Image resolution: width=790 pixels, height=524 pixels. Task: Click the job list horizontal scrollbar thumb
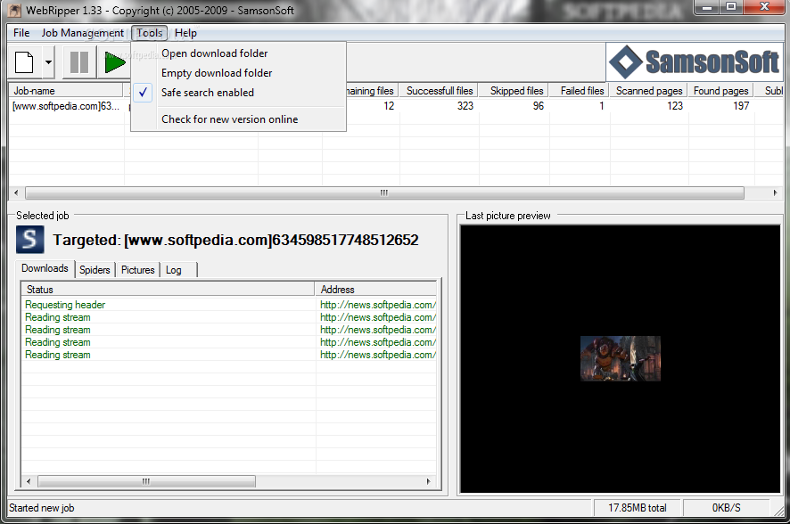coord(384,192)
